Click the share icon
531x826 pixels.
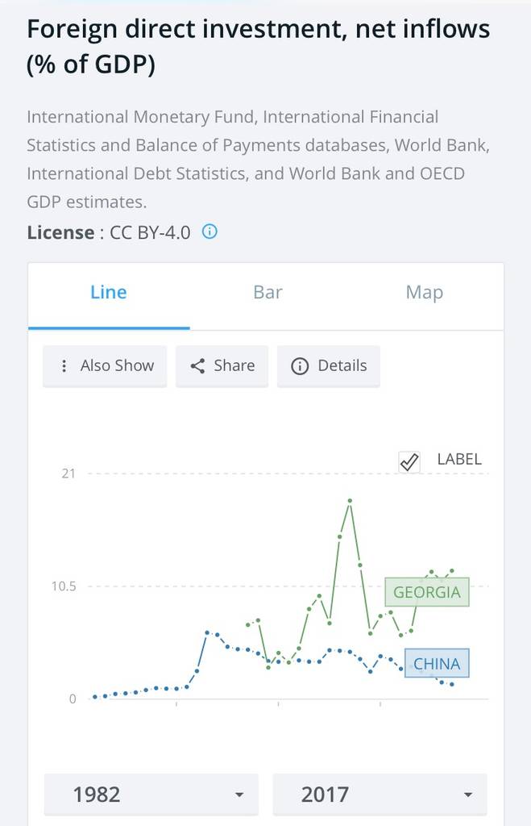coord(197,366)
